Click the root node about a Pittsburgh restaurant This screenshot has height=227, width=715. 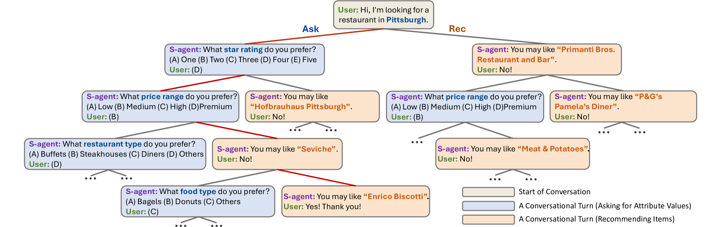click(383, 15)
